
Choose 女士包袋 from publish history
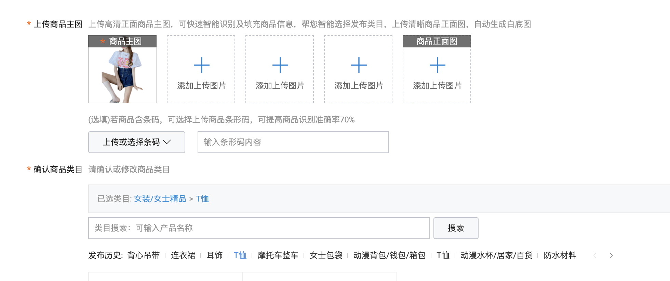click(326, 255)
